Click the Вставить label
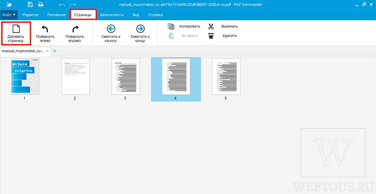This screenshot has width=376, height=194. pos(189,36)
